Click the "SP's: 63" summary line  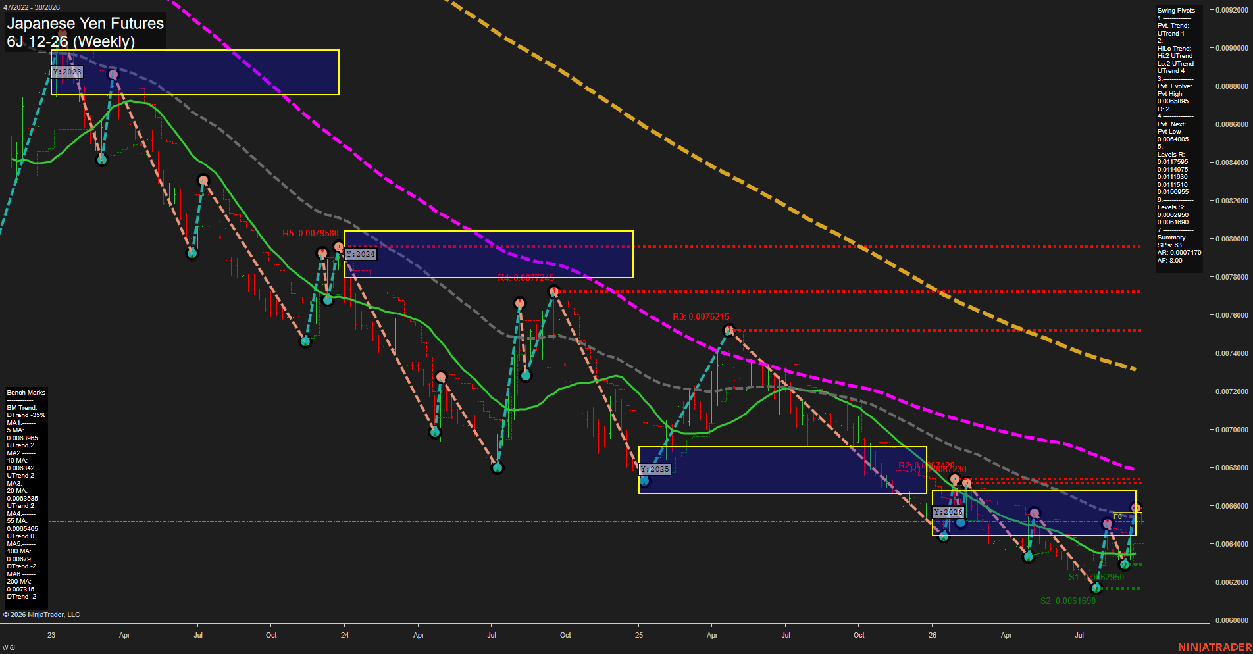click(1169, 245)
